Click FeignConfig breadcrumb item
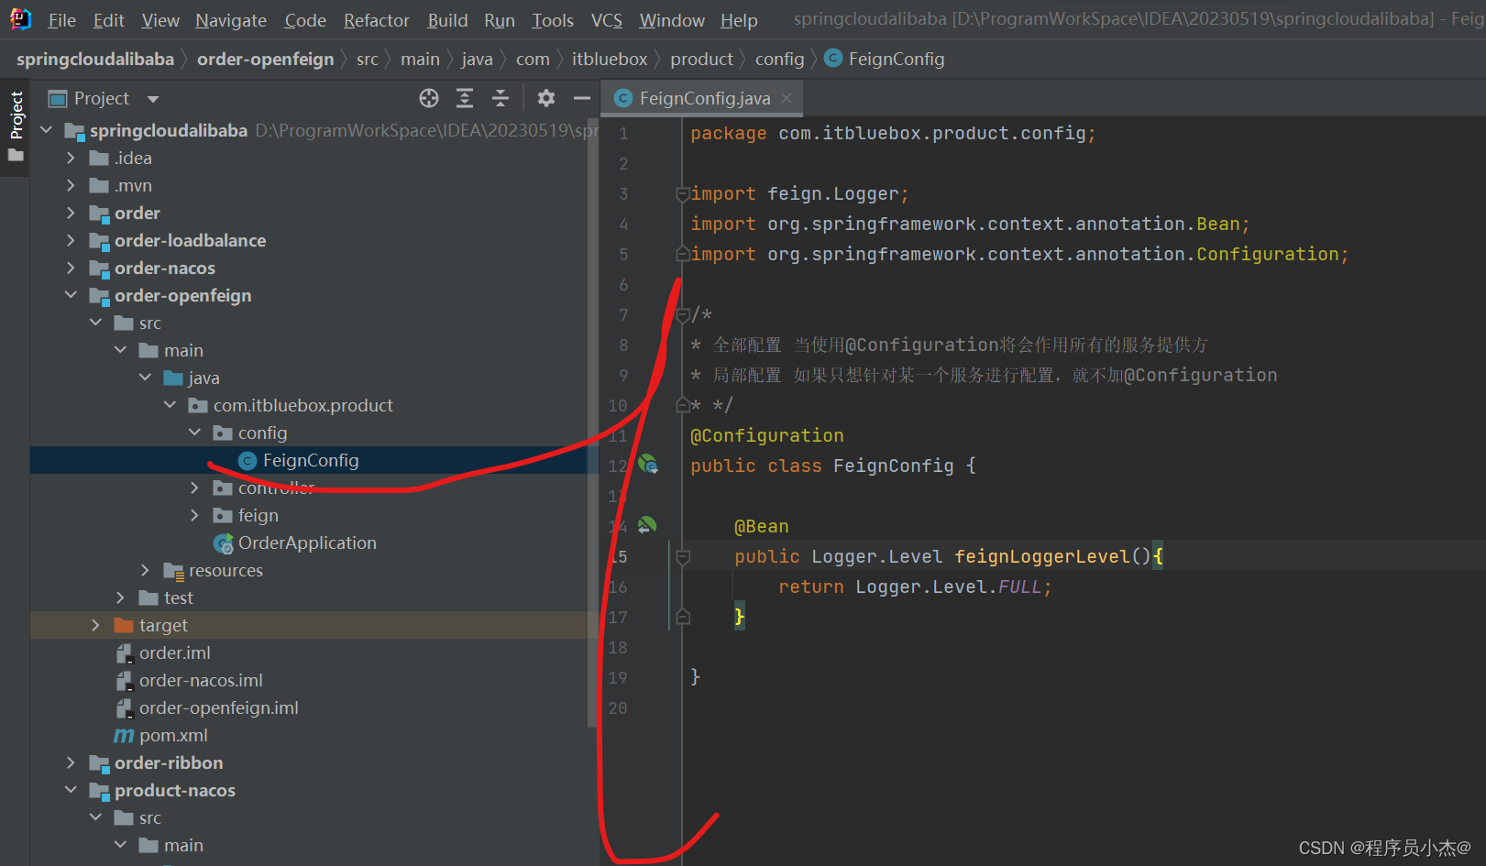The image size is (1486, 866). click(x=885, y=59)
